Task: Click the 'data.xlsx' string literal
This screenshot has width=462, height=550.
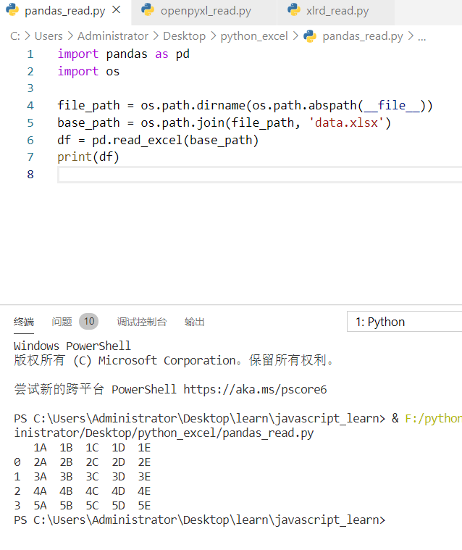Action: click(346, 122)
